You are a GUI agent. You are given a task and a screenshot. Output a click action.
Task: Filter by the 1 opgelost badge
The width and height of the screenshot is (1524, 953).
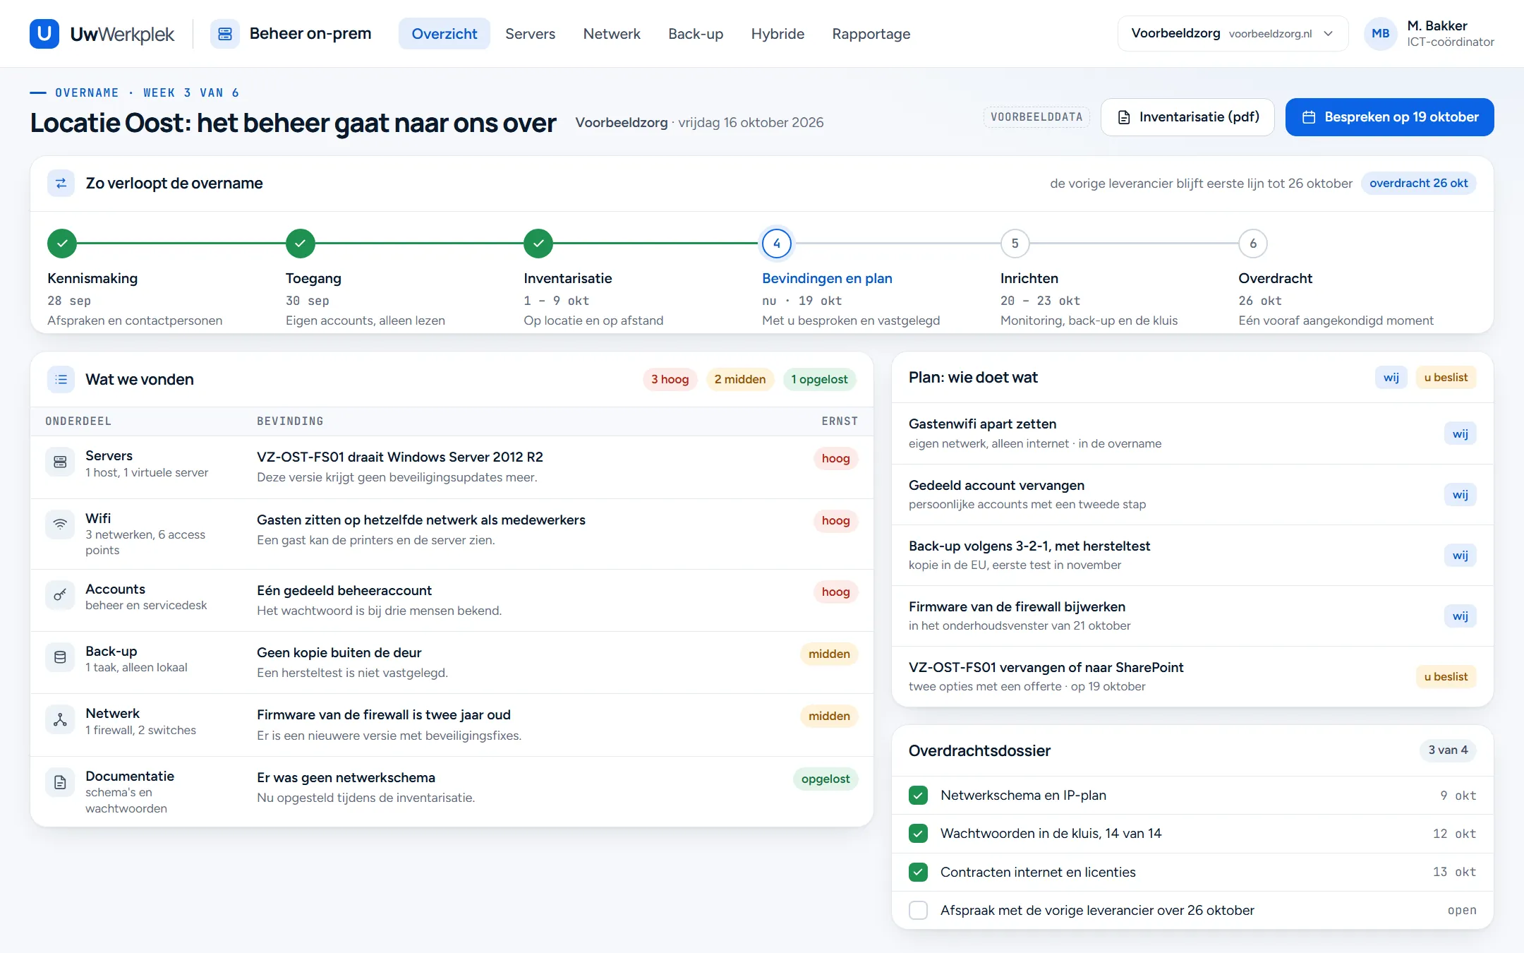click(819, 380)
